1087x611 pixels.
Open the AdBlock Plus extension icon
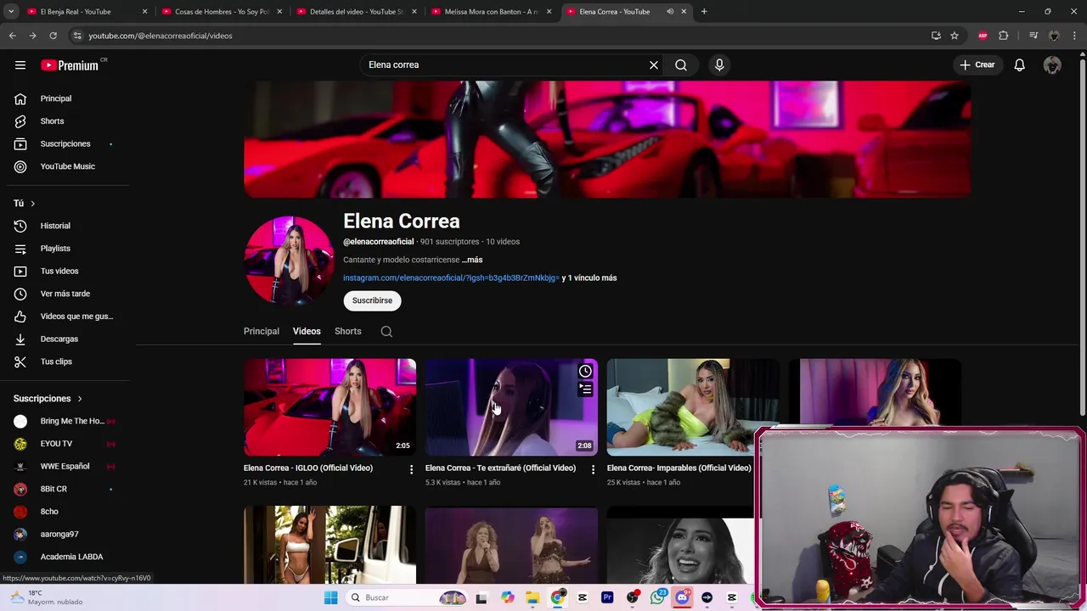click(983, 36)
